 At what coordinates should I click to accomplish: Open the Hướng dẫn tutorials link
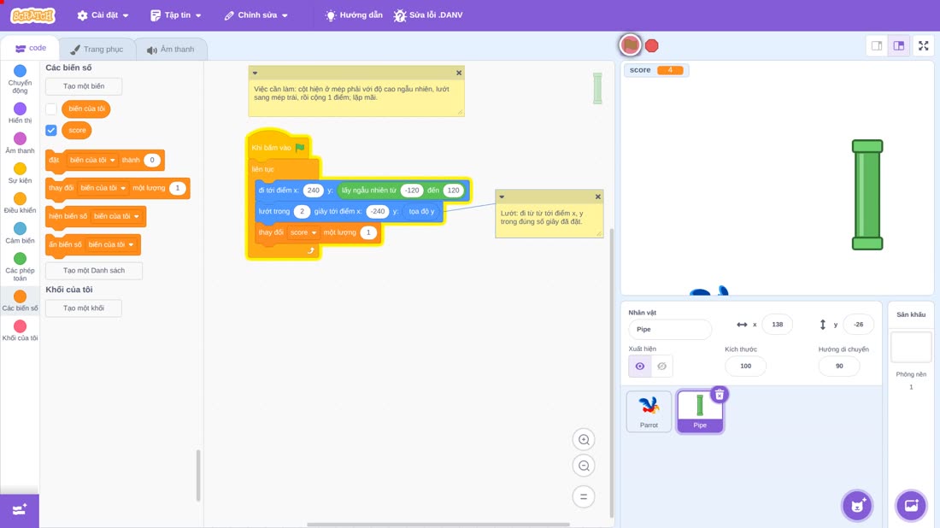pyautogui.click(x=354, y=15)
